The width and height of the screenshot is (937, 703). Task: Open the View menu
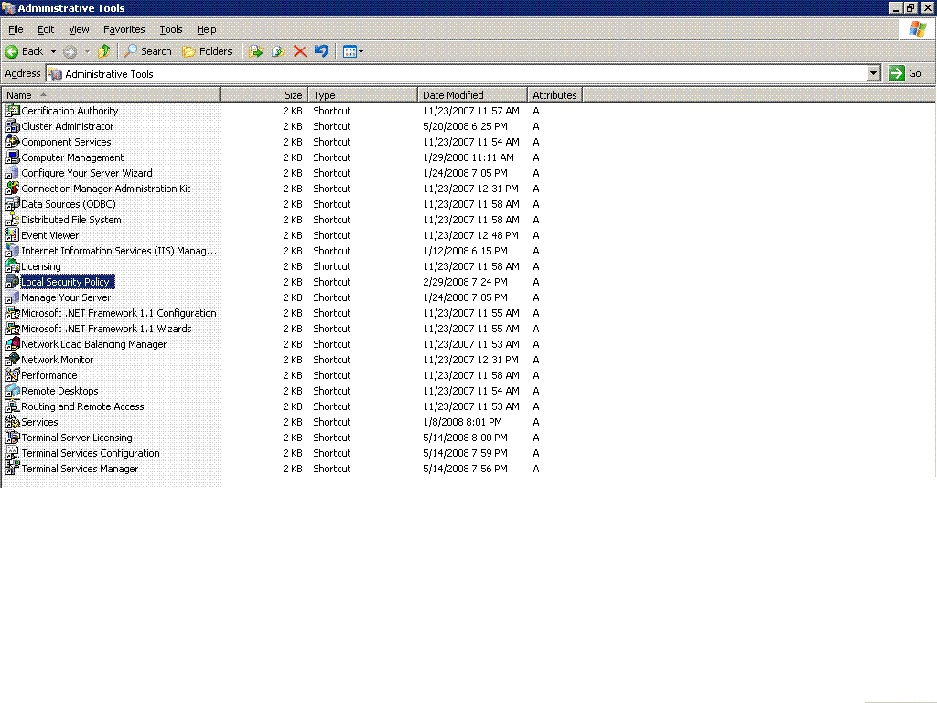coord(79,29)
